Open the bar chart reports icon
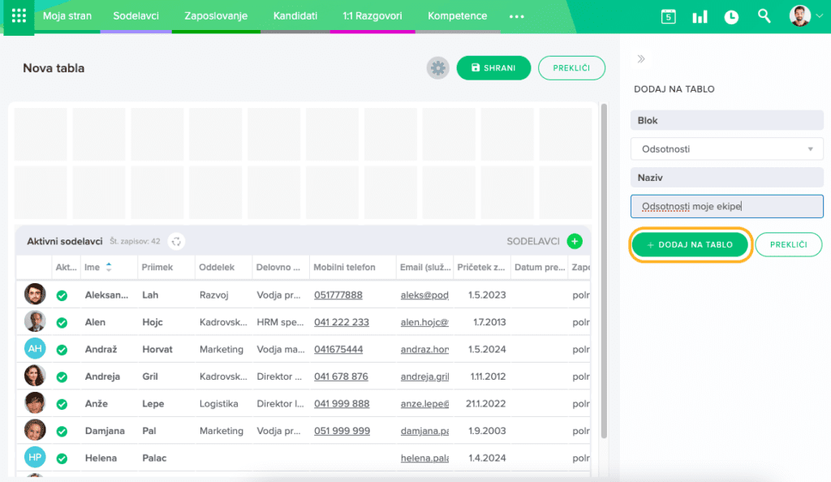 click(x=700, y=16)
